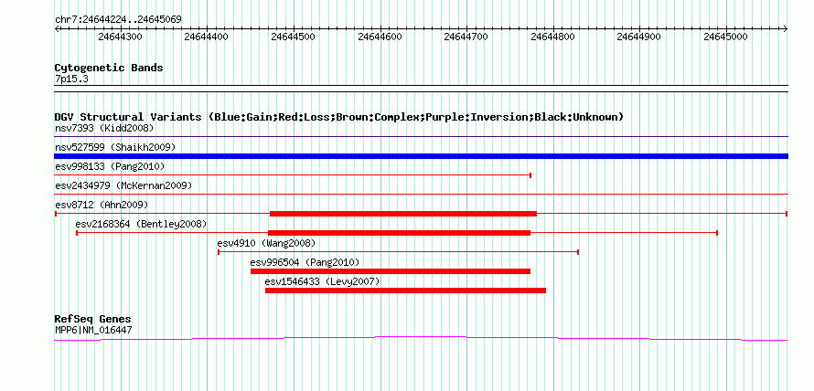Click ruler position 24644600

click(x=380, y=37)
